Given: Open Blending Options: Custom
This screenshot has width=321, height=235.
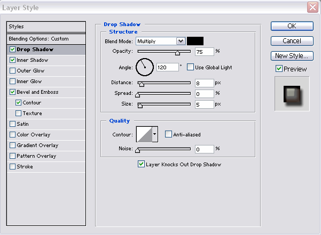Looking at the screenshot, I should pyautogui.click(x=46, y=39).
